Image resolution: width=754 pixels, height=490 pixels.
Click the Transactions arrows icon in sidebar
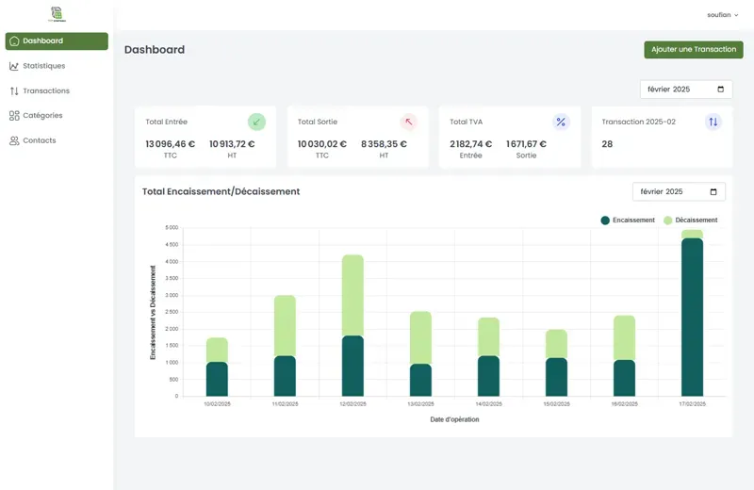(14, 90)
